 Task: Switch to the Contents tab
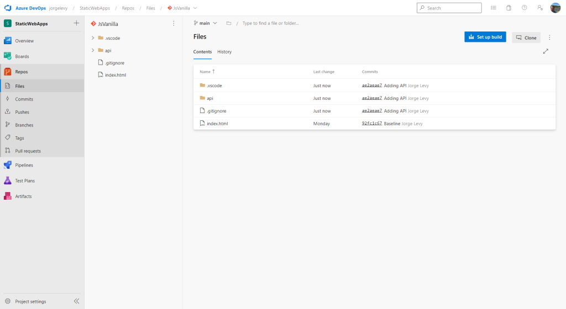tap(202, 52)
